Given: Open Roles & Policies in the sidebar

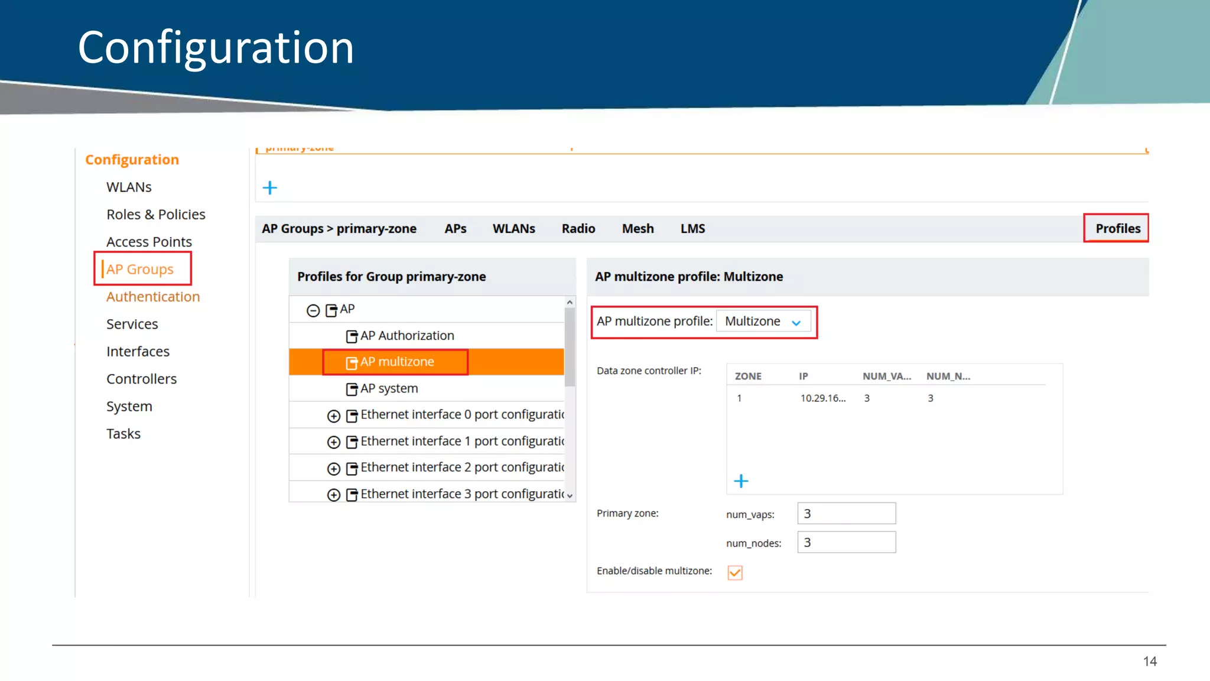Looking at the screenshot, I should (x=156, y=215).
